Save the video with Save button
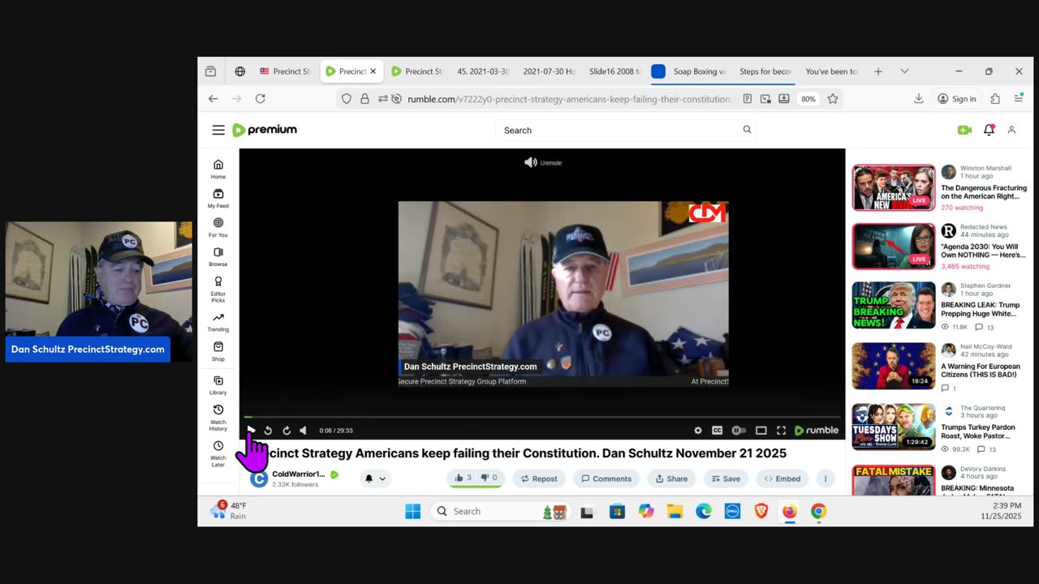The height and width of the screenshot is (584, 1039). [726, 479]
